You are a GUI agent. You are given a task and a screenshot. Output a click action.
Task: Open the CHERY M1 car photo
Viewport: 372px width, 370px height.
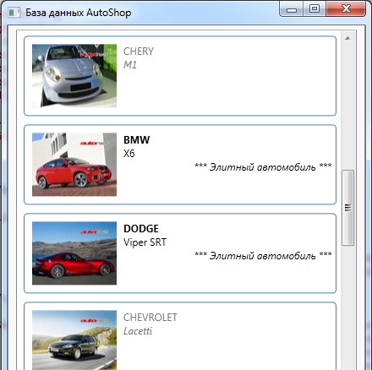coord(74,76)
